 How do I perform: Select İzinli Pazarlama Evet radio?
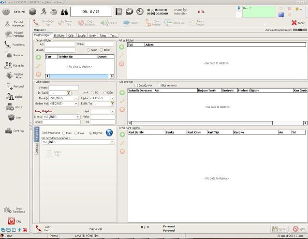(x=64, y=133)
